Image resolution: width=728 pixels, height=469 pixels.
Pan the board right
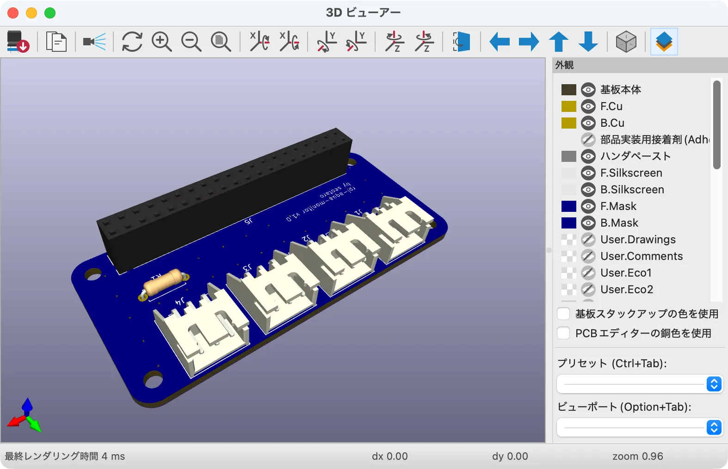coord(529,42)
